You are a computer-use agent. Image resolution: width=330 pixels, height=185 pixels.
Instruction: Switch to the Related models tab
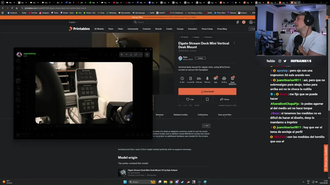(x=180, y=115)
